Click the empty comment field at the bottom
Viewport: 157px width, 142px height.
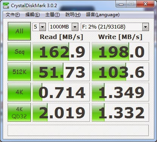78,130
